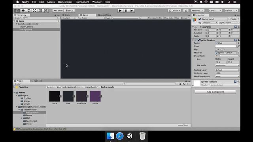Open Unity from the dock
This screenshot has height=142, width=253.
pyautogui.click(x=129, y=136)
